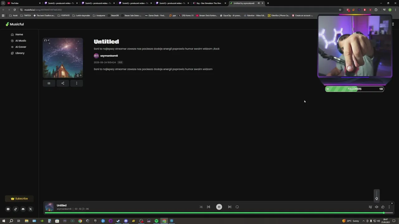Open the browser tab search dropdown arrow
This screenshot has width=399, height=224.
click(x=3, y=3)
